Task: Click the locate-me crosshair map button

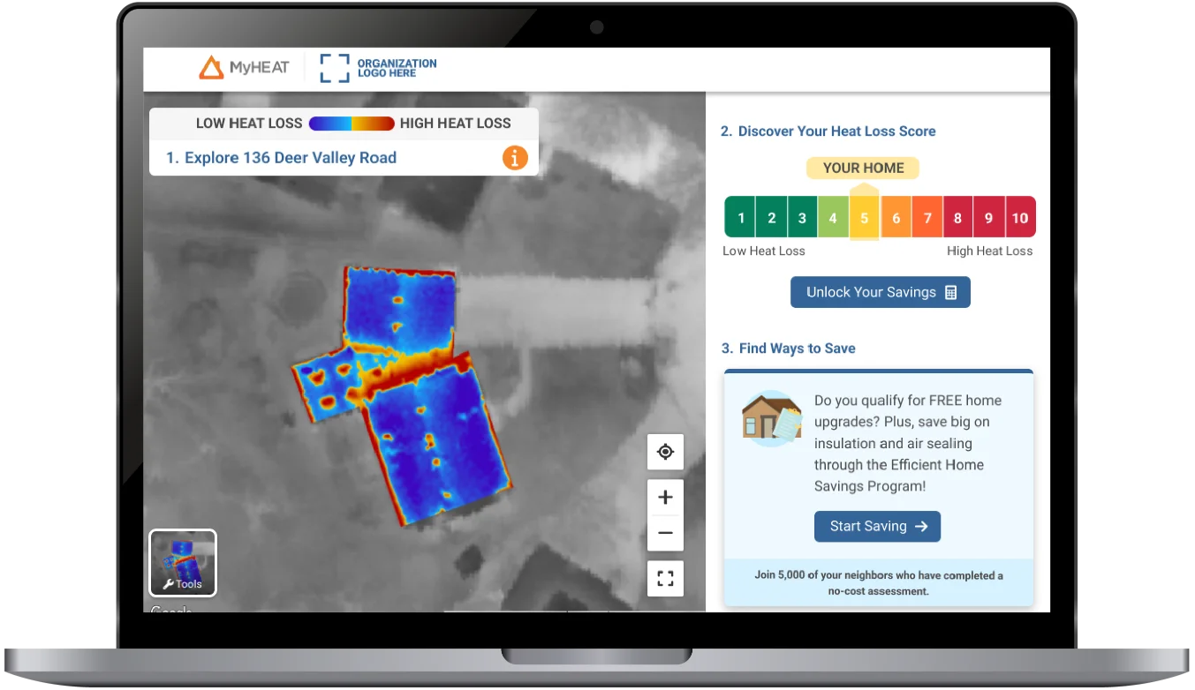Action: (665, 452)
